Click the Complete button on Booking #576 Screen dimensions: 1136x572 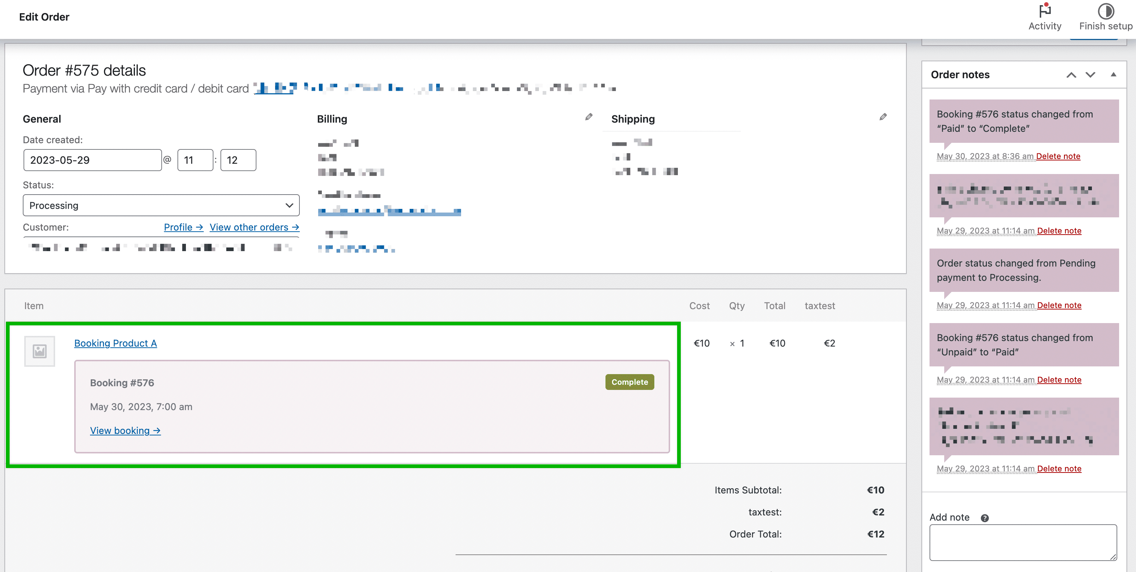point(629,382)
